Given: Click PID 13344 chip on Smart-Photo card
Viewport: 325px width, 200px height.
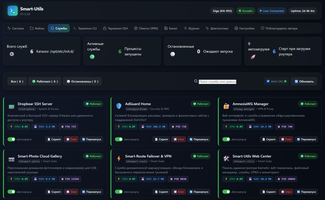Looking at the screenshot, I should 70,179.
